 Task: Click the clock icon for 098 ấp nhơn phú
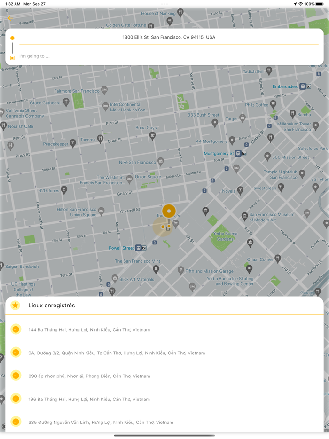(16, 376)
